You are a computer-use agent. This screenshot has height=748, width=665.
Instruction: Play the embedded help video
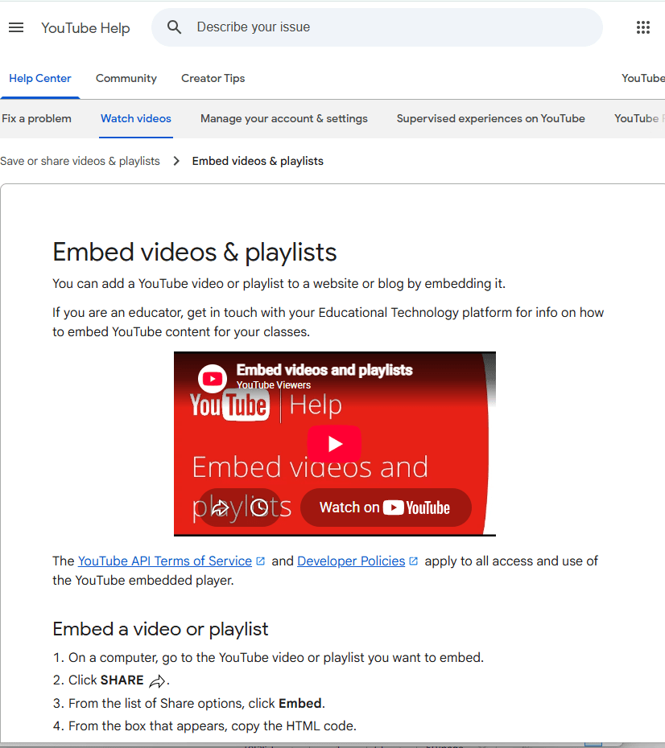click(x=334, y=444)
